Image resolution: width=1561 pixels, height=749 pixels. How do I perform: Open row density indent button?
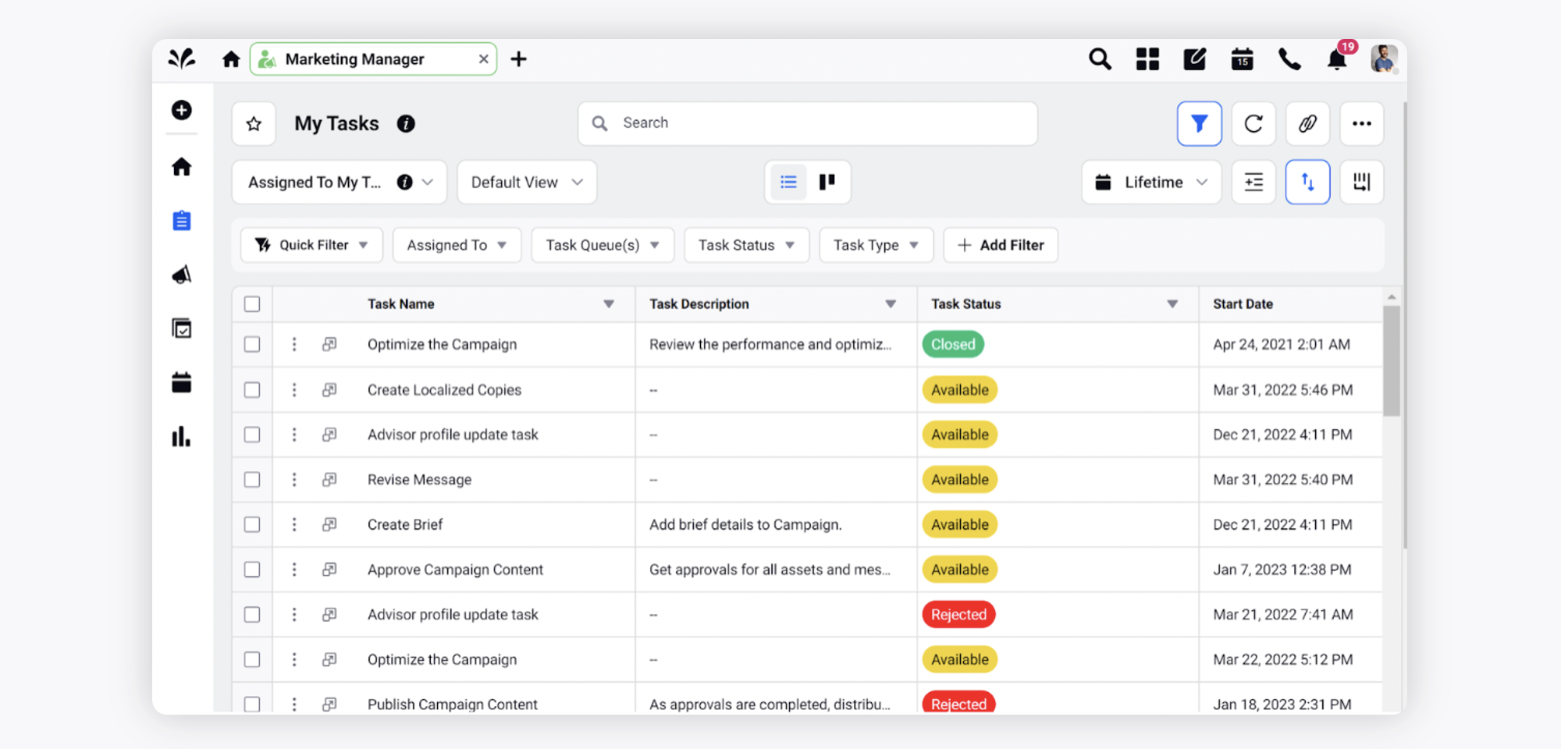point(1253,182)
